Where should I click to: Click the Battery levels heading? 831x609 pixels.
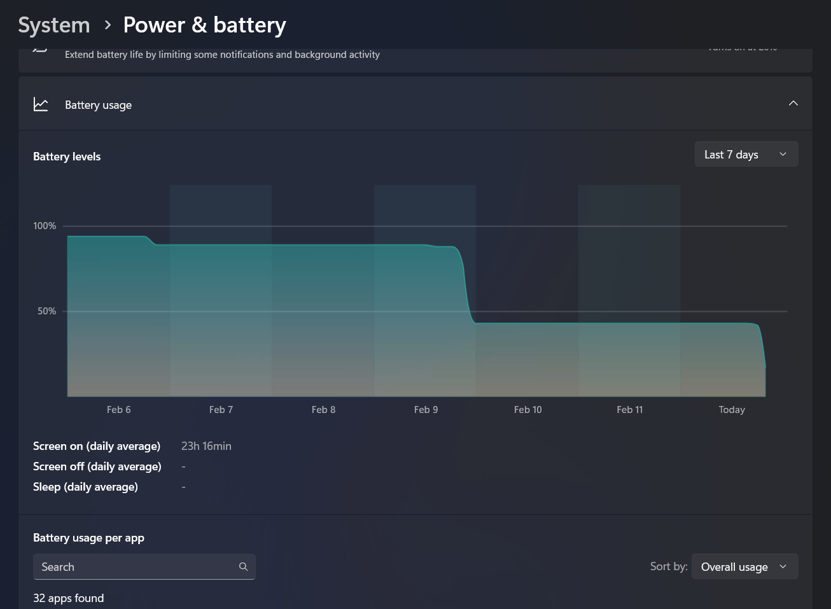coord(67,157)
